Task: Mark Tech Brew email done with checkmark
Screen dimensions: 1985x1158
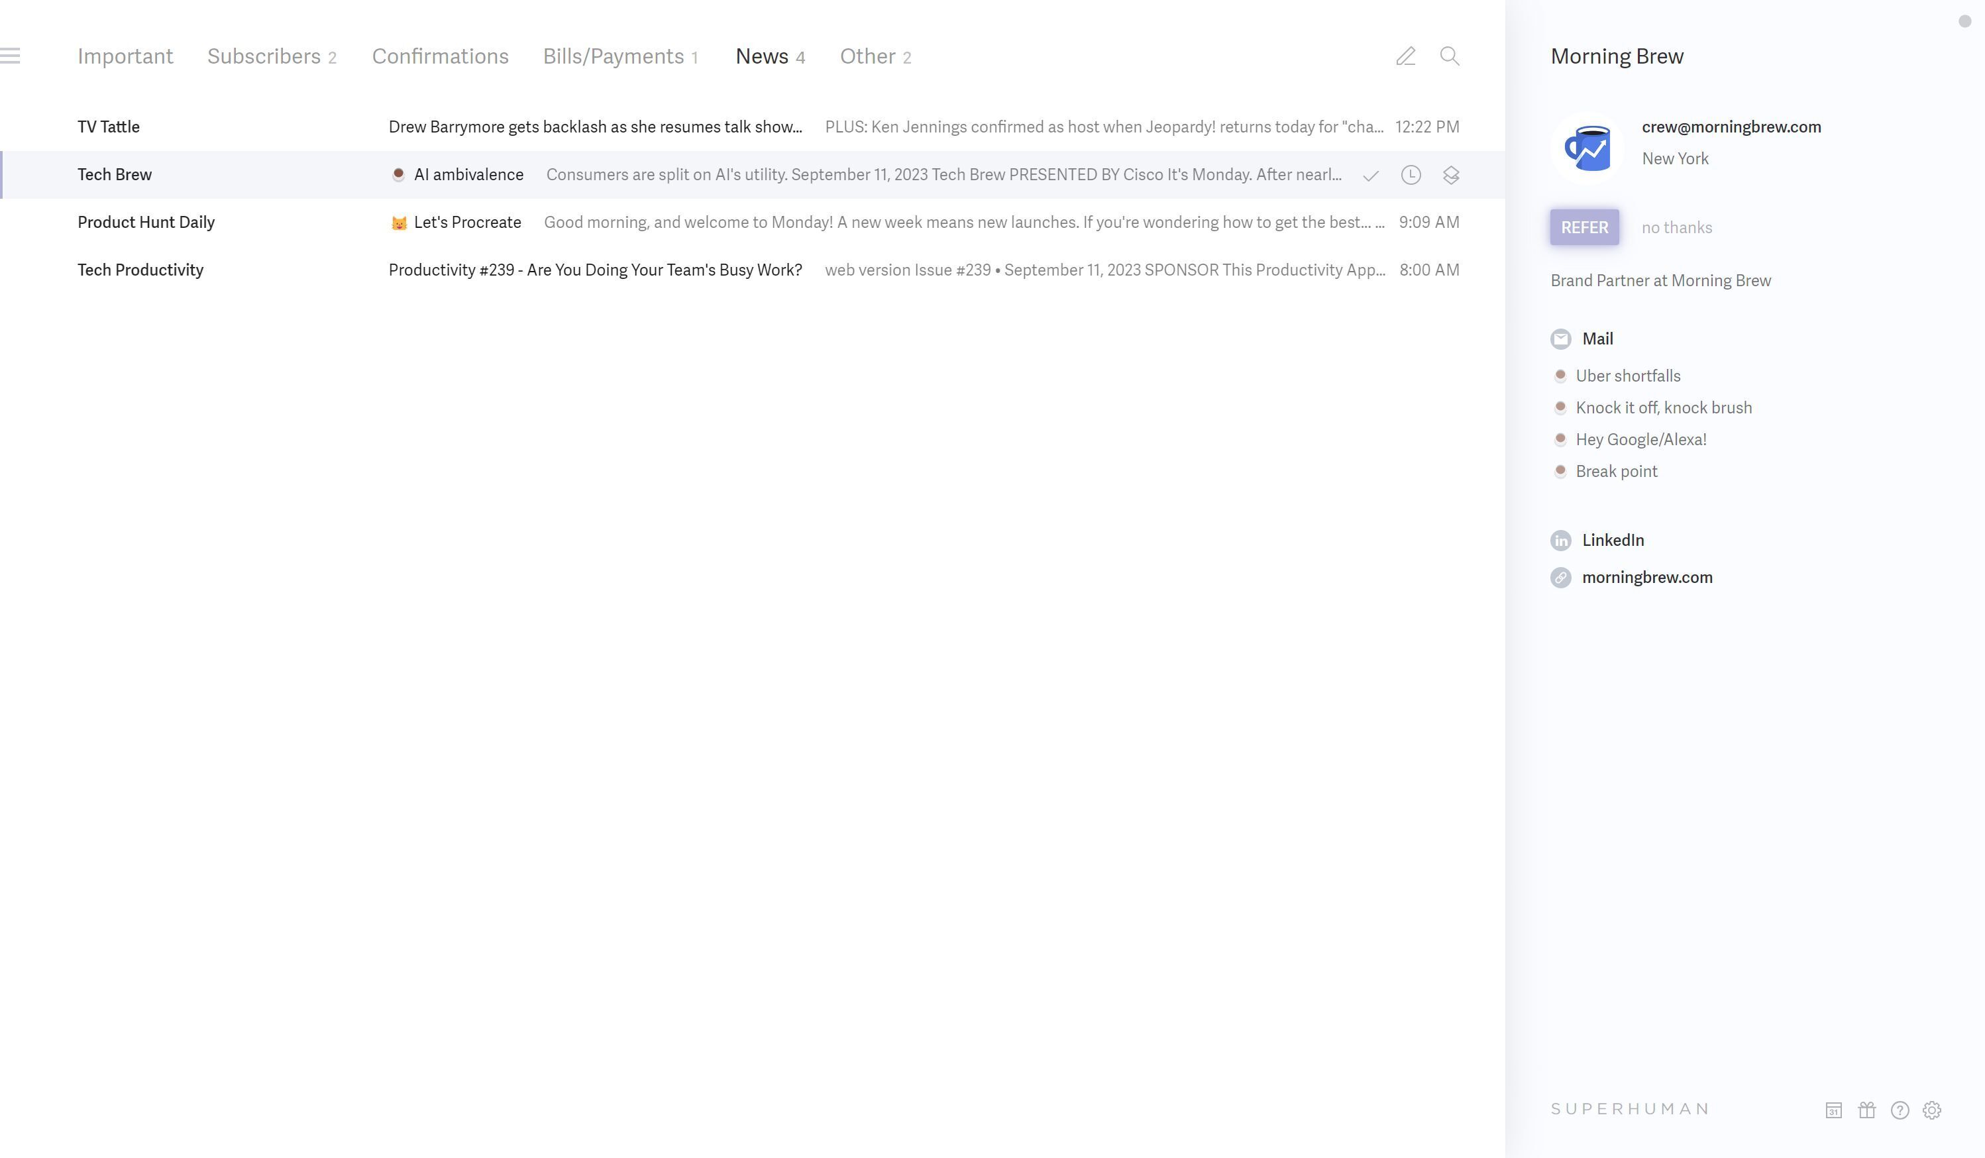Action: tap(1371, 176)
